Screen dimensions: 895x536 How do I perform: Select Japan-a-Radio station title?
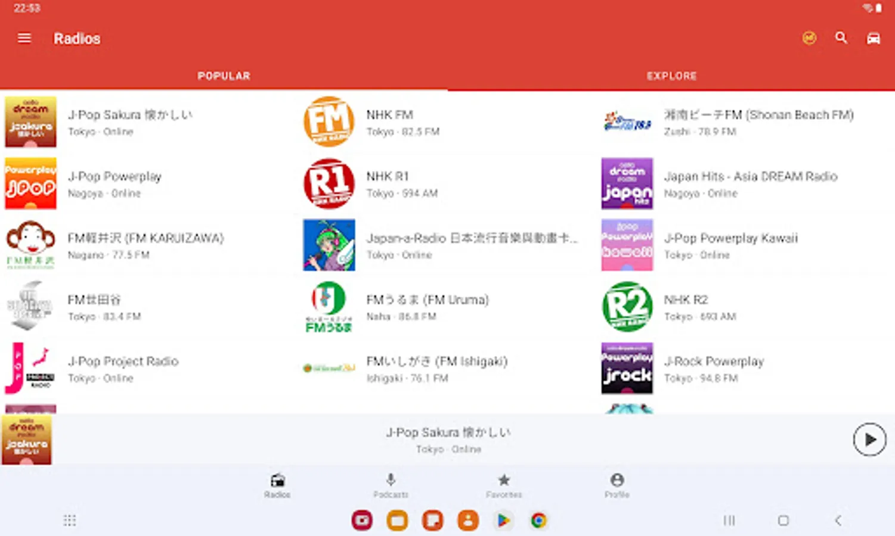[x=472, y=238]
